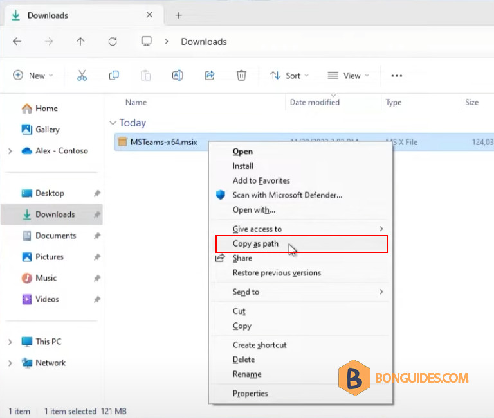
Task: Open the New item dropdown
Action: click(33, 76)
